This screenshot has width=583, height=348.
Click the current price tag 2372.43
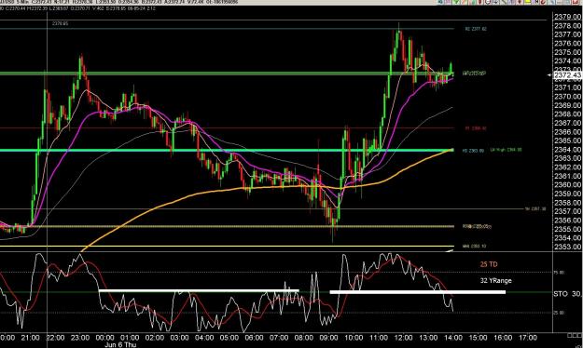click(567, 75)
